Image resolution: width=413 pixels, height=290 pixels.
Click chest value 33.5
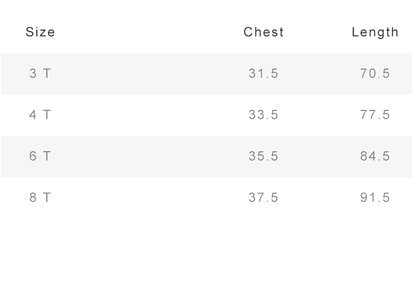[263, 115]
